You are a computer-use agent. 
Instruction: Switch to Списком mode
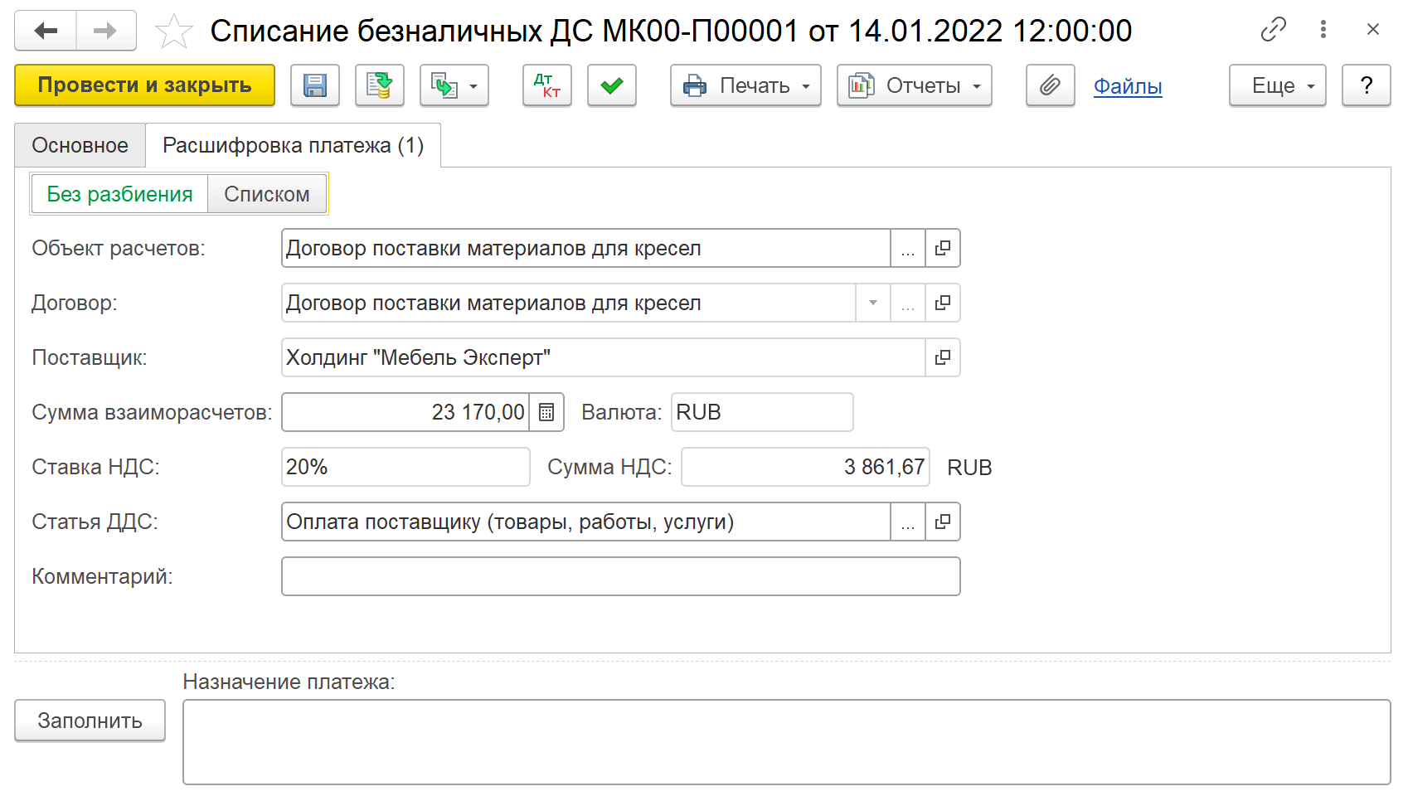point(267,194)
